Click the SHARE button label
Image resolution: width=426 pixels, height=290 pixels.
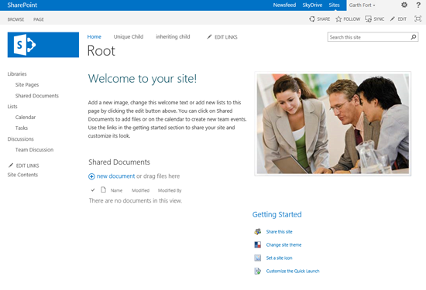click(x=324, y=19)
